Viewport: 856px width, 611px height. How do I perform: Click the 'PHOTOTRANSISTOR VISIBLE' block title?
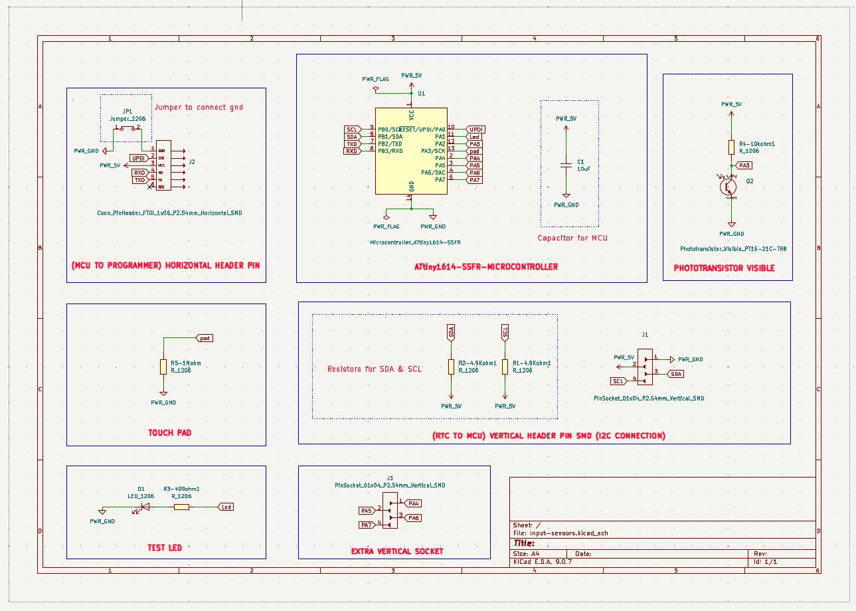click(724, 268)
